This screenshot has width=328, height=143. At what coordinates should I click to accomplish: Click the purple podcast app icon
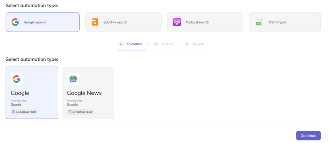point(177,22)
